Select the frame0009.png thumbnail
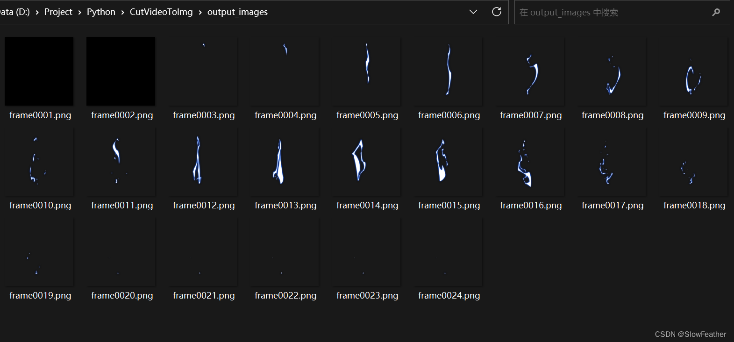This screenshot has width=734, height=342. click(x=693, y=71)
